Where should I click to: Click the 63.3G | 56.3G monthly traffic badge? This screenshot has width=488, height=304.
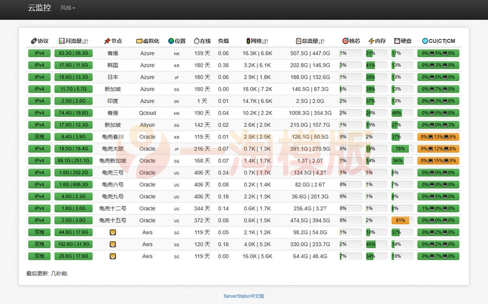pos(73,53)
